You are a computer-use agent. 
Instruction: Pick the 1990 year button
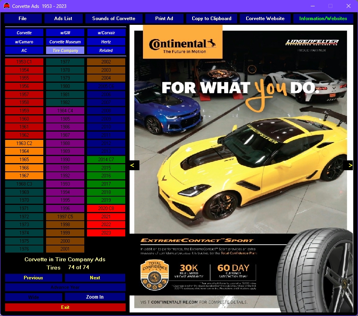(65, 160)
